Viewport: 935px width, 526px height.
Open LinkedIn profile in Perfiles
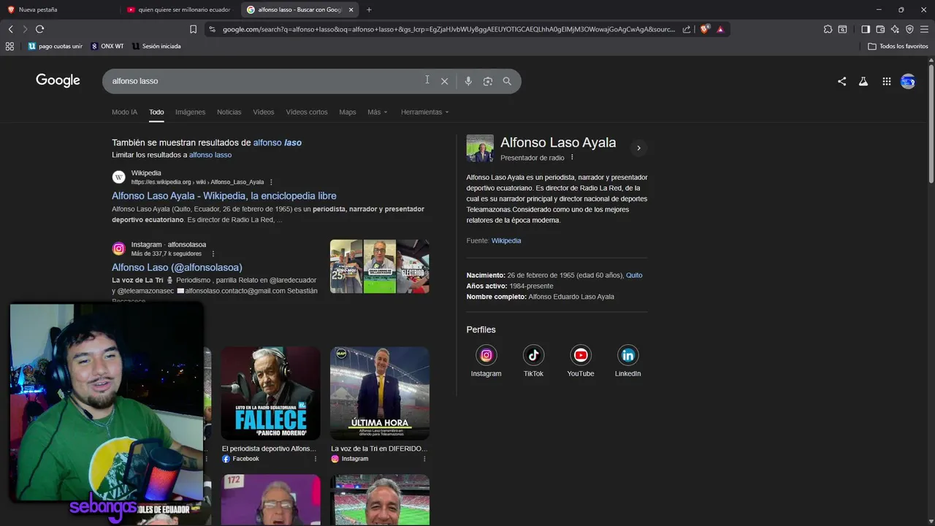pyautogui.click(x=627, y=361)
